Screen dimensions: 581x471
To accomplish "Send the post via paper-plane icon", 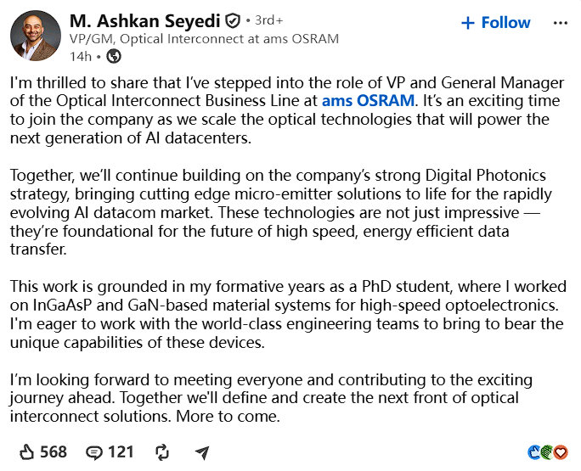I will point(202,452).
